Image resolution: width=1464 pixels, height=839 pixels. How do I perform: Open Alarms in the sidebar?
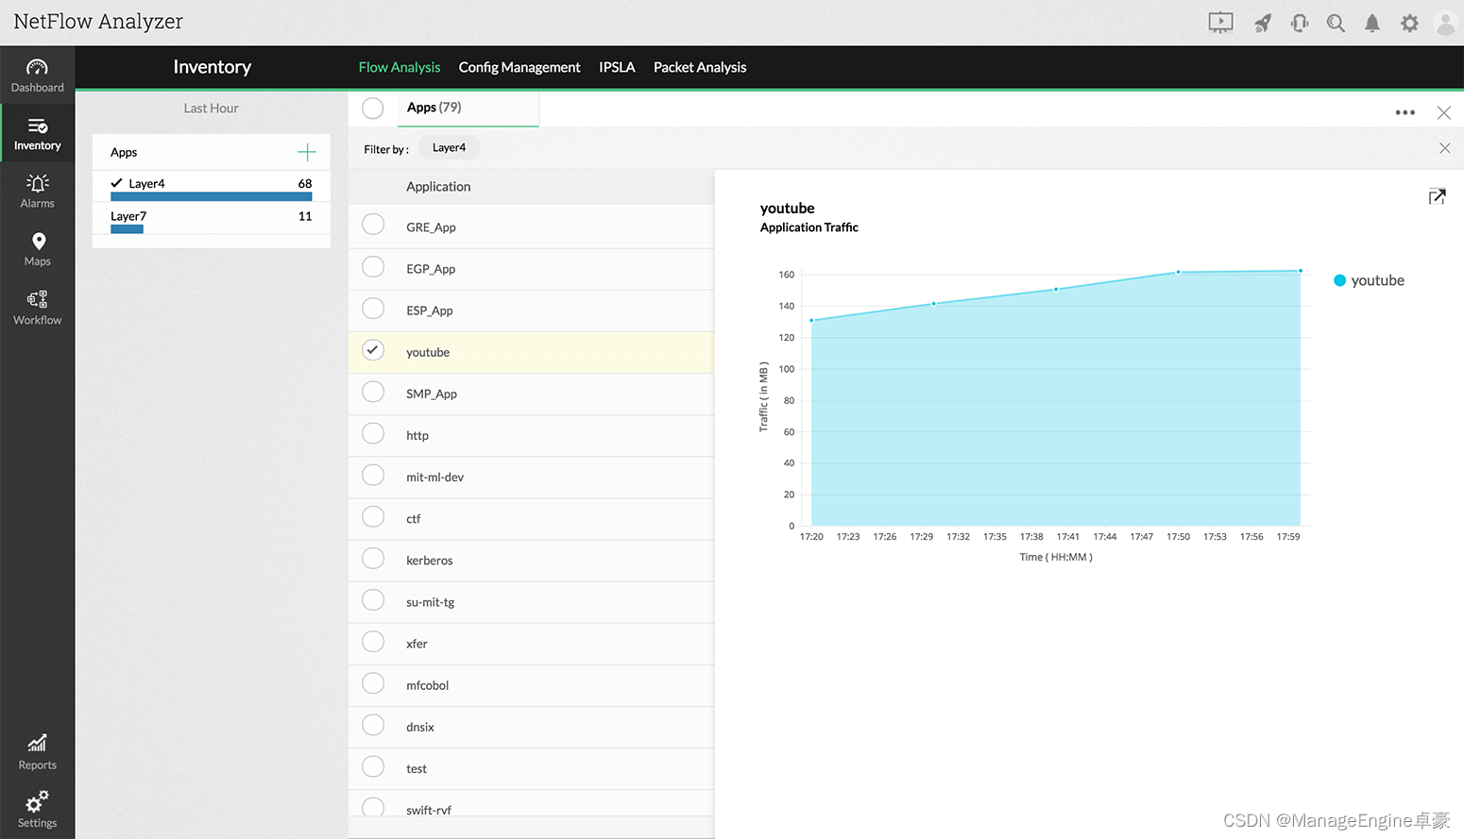coord(37,192)
